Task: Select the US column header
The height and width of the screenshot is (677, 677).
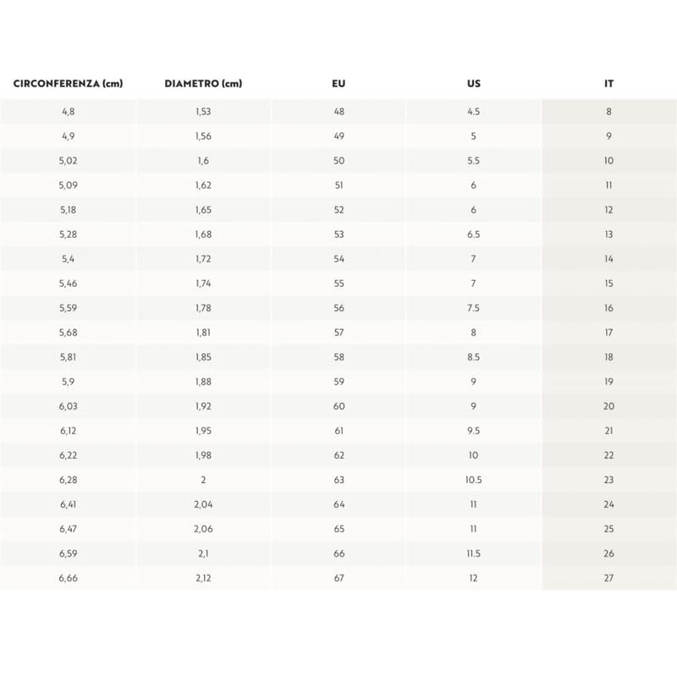Action: pos(474,84)
